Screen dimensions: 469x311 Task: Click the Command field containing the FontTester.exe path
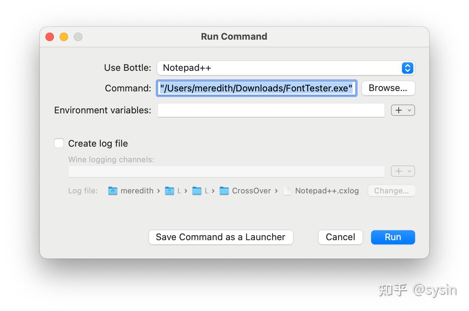[x=256, y=88]
